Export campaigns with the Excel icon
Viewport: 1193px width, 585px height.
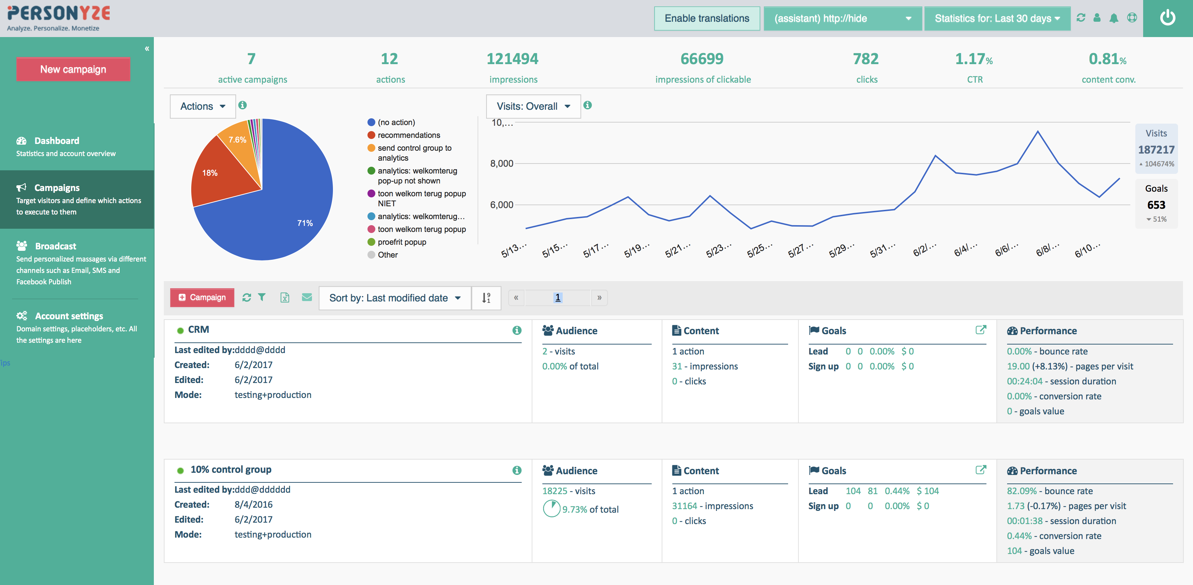pos(284,297)
